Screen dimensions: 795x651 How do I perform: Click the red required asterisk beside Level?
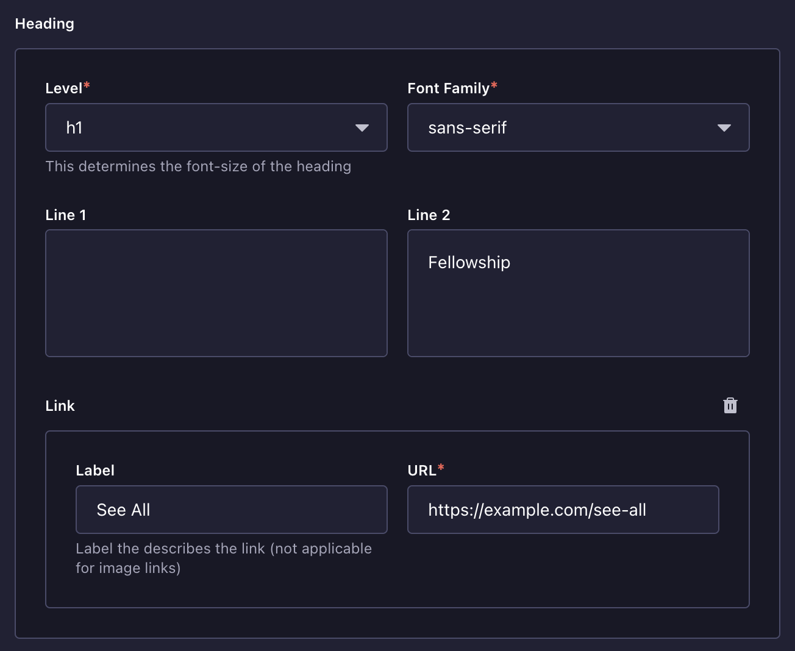click(87, 85)
